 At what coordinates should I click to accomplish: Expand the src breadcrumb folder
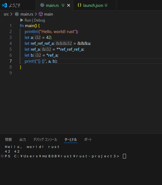(6, 14)
